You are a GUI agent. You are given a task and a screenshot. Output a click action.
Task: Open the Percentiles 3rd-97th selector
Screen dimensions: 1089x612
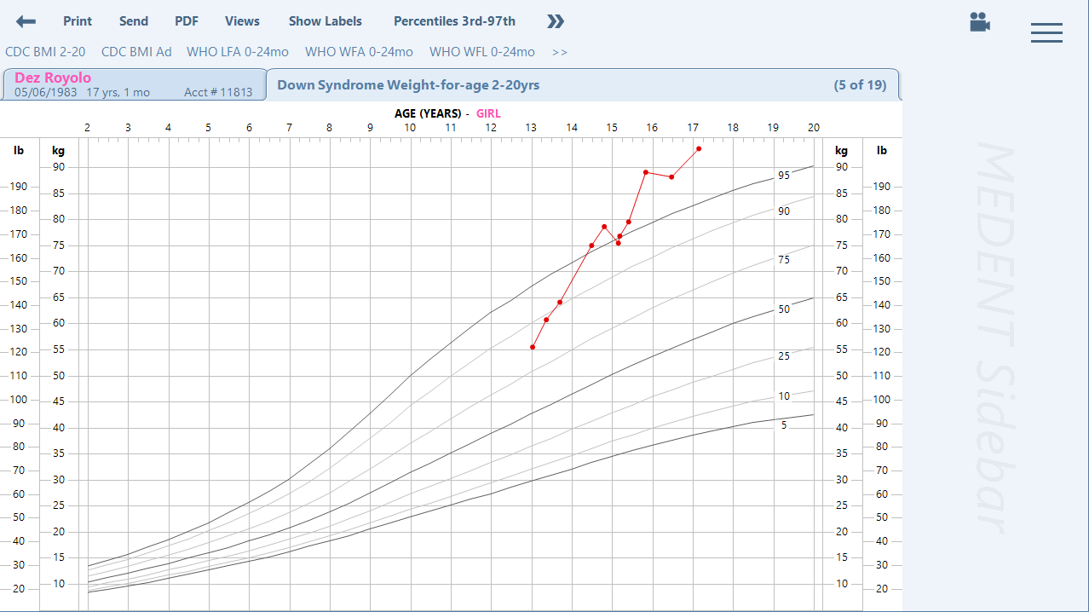click(x=454, y=20)
